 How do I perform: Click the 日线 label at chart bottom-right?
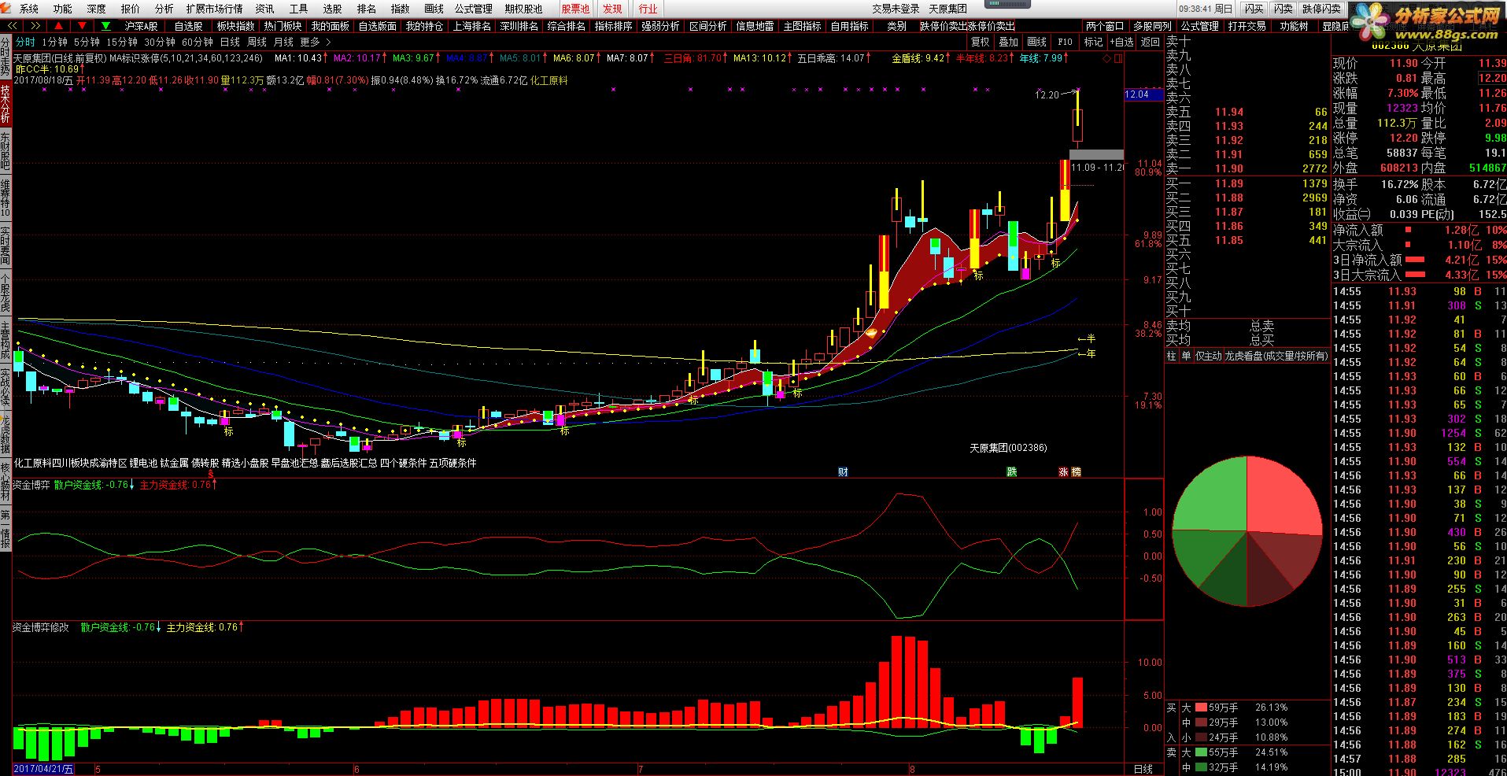[x=1143, y=769]
